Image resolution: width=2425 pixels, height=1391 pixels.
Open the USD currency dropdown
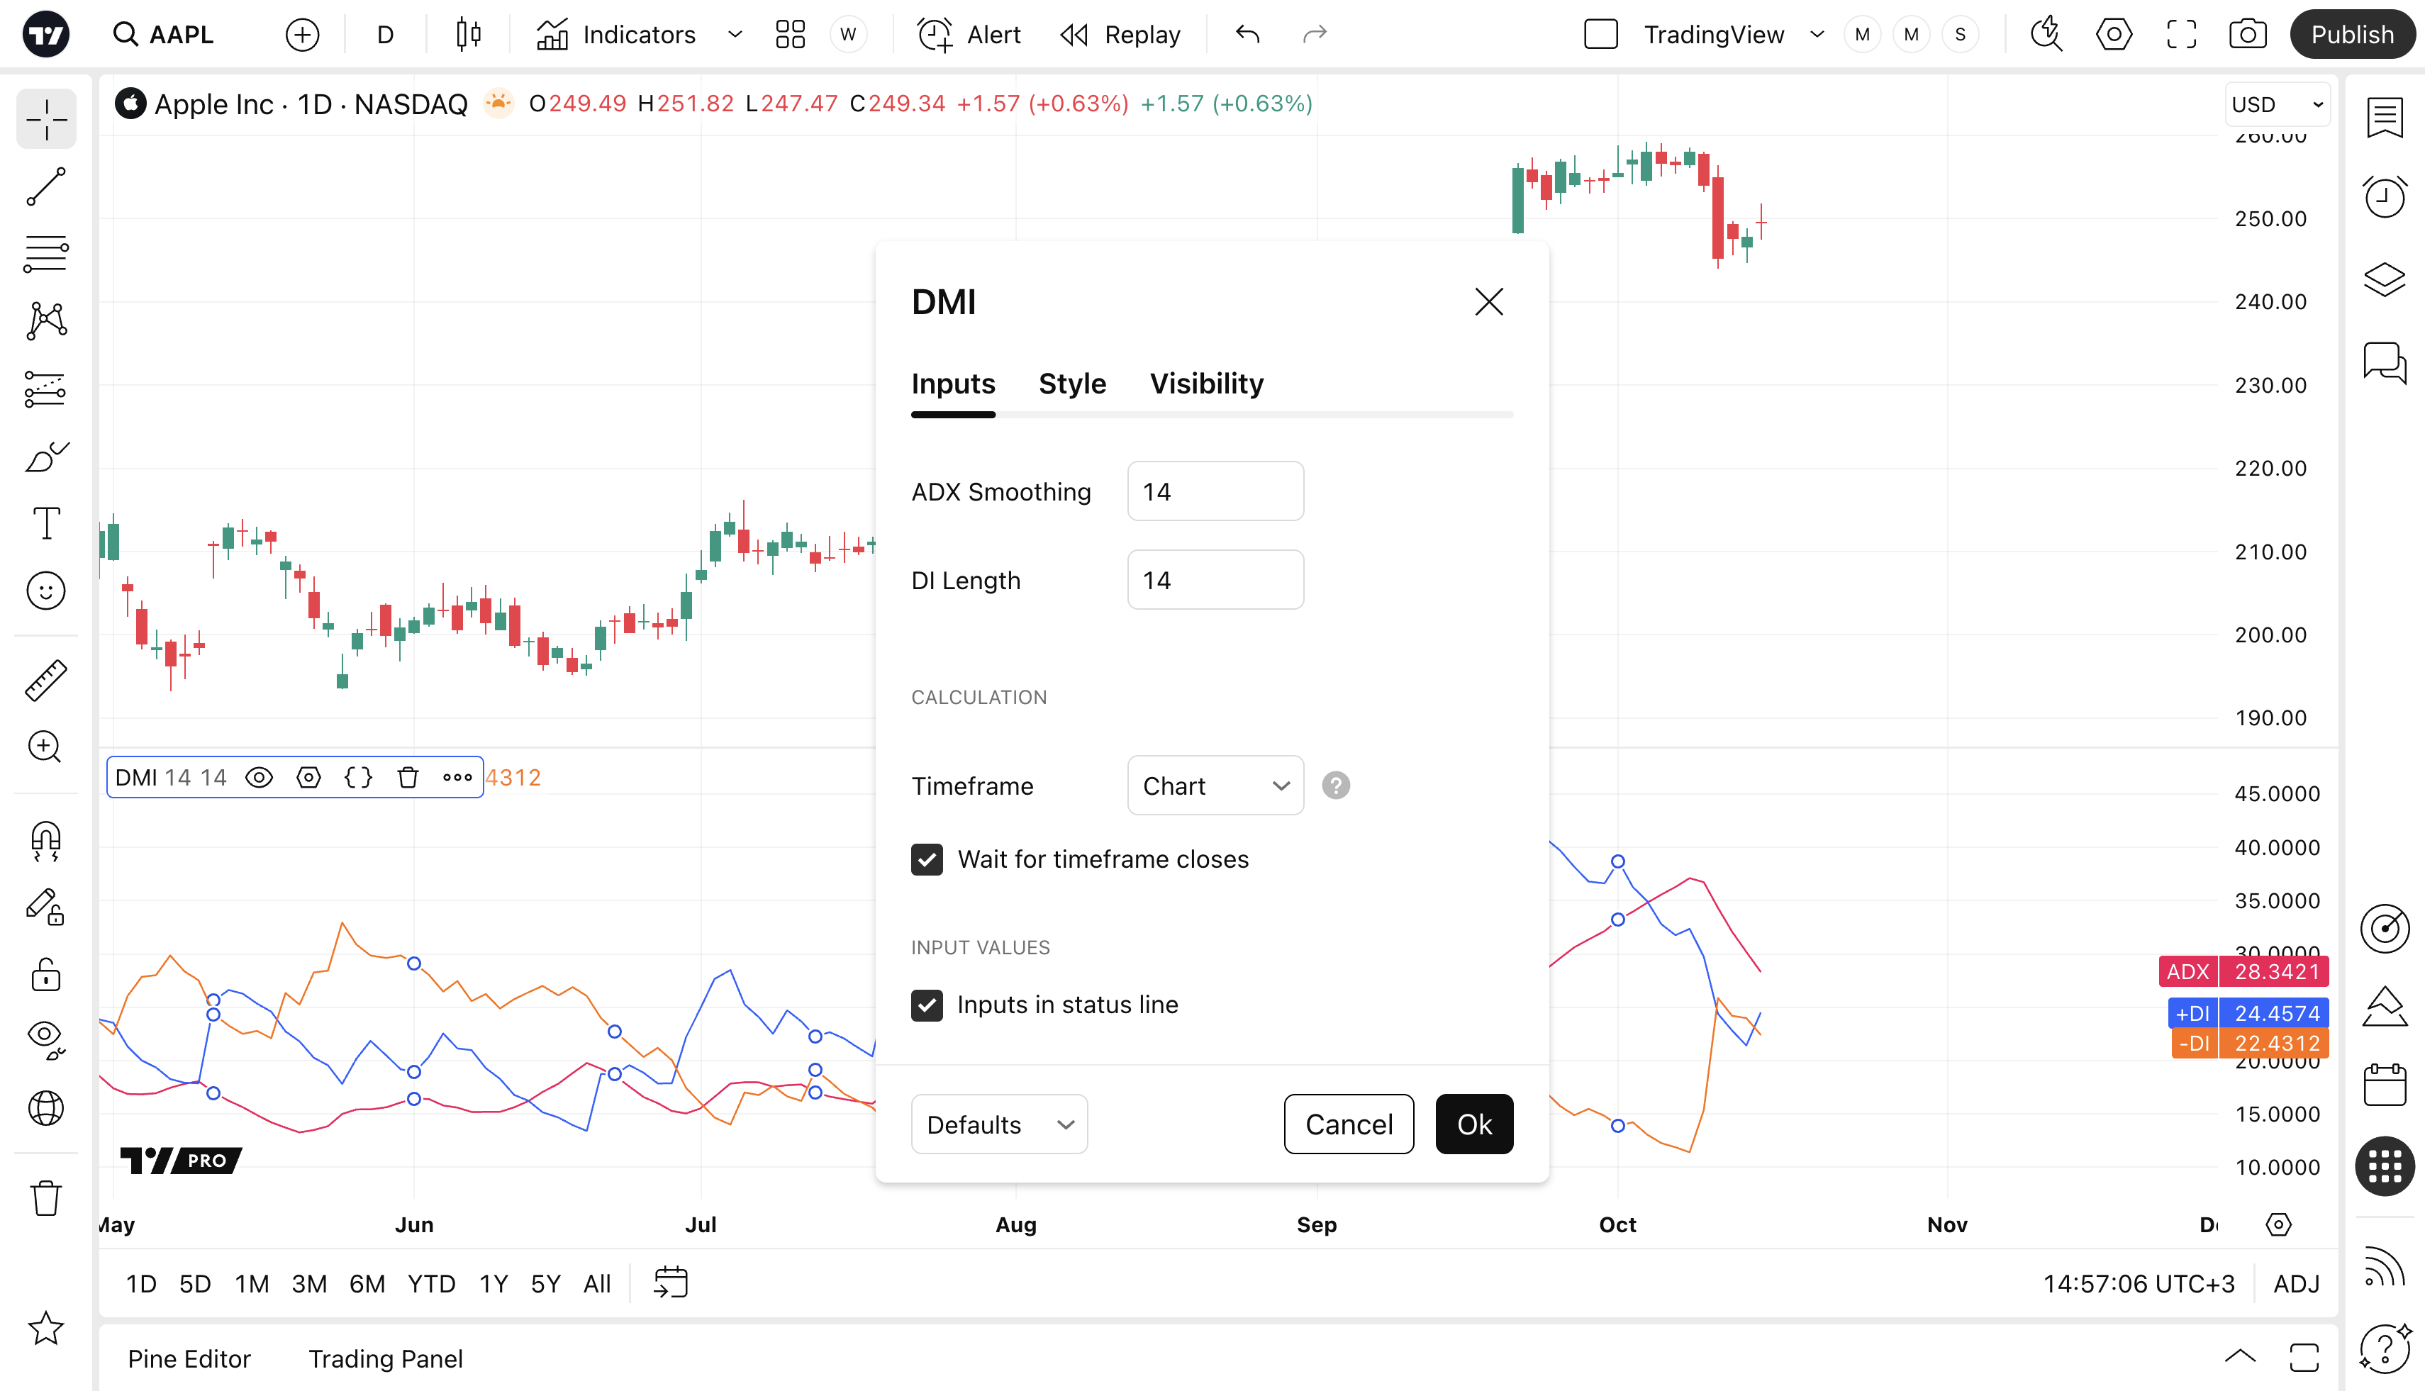tap(2276, 104)
